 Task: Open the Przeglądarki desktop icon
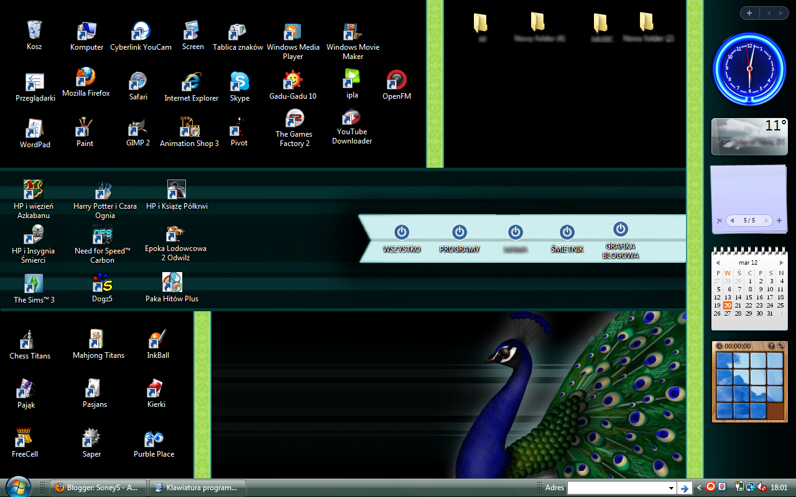pyautogui.click(x=35, y=88)
